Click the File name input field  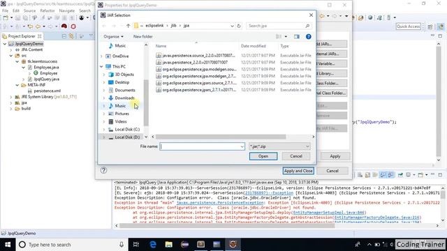200,146
